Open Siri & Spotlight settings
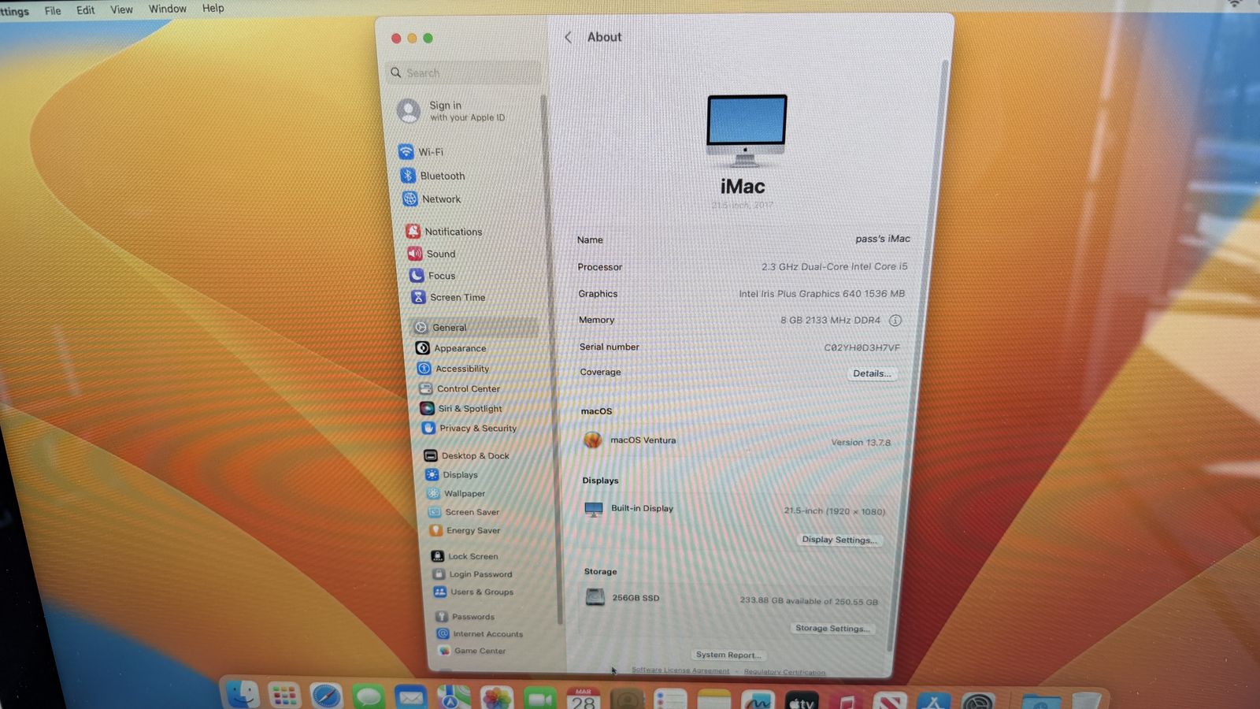 tap(469, 409)
